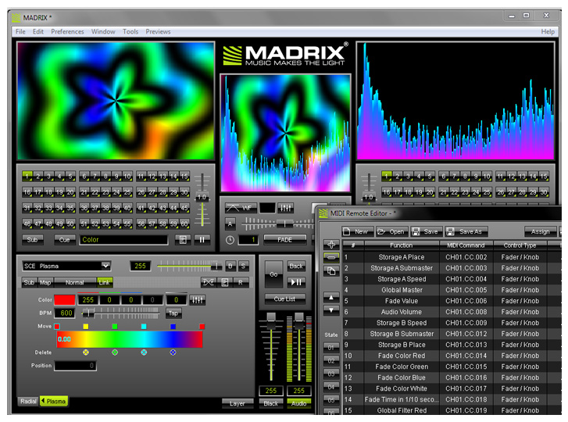Screen dimensions: 568x422
Task: Click the shuffle/crossed arrows icon in effect panel
Action: click(x=209, y=282)
